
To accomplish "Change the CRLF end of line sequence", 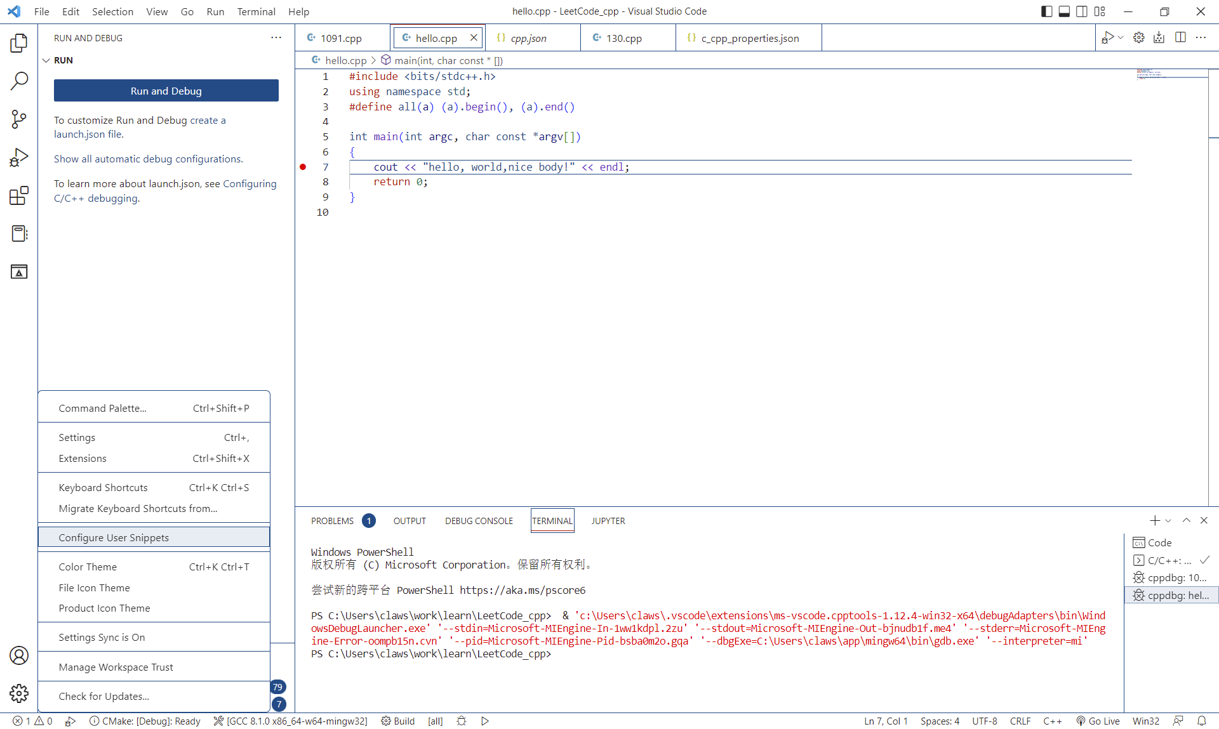I will pyautogui.click(x=1020, y=721).
